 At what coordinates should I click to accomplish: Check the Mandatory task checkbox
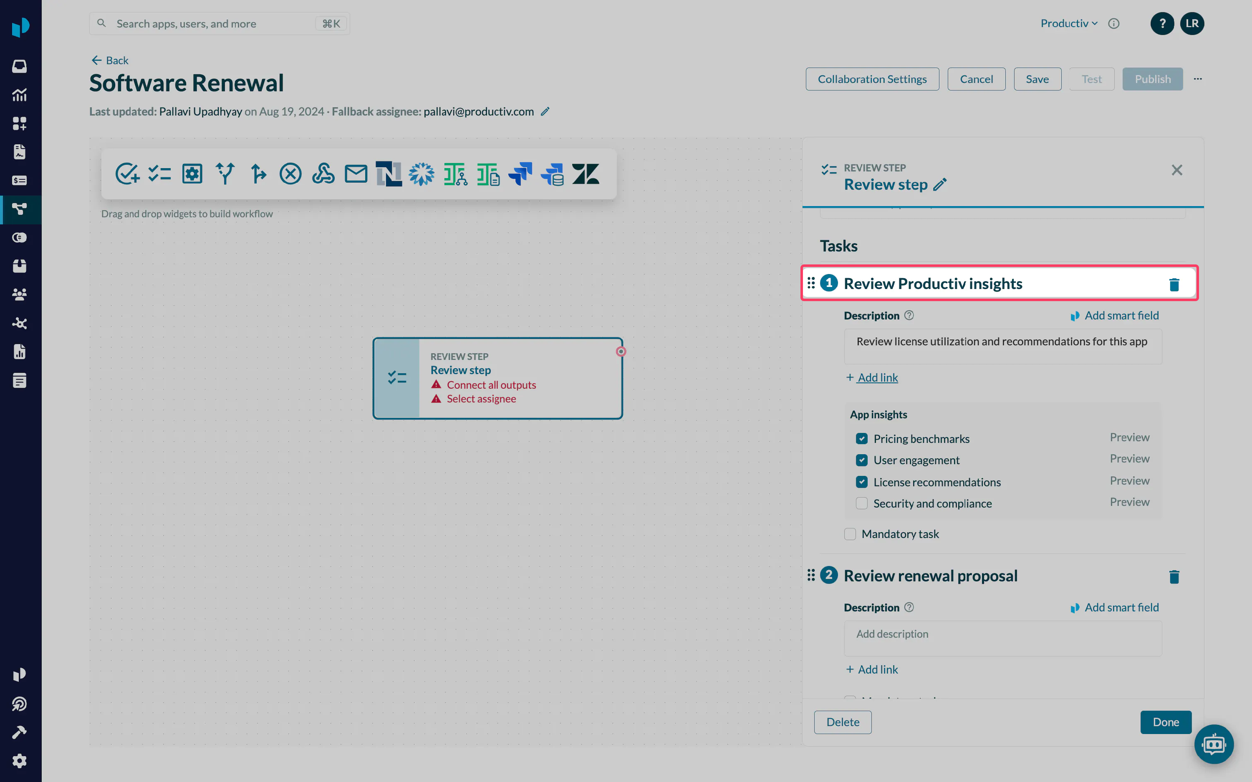click(850, 534)
